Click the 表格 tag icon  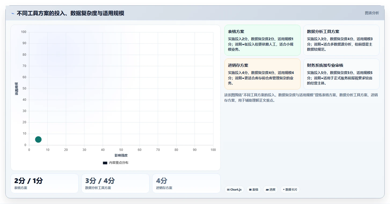click(x=250, y=190)
